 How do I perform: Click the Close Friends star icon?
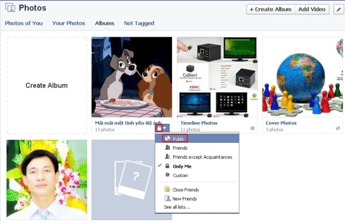(x=167, y=189)
